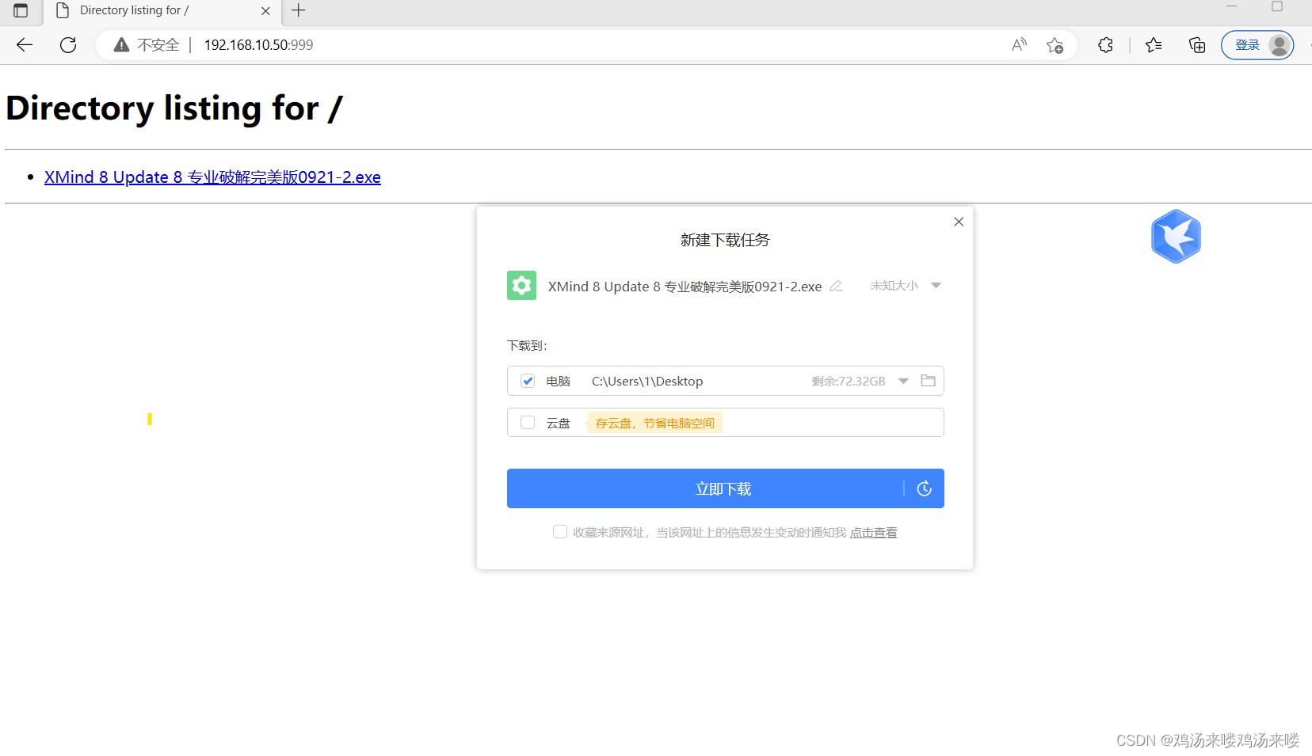Click the browser back arrow
Viewport: 1312px width, 756px height.
(x=25, y=45)
